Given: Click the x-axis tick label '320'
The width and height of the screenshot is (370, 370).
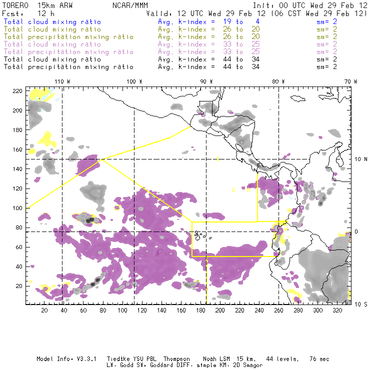Looking at the screenshot, I should coord(337,310).
